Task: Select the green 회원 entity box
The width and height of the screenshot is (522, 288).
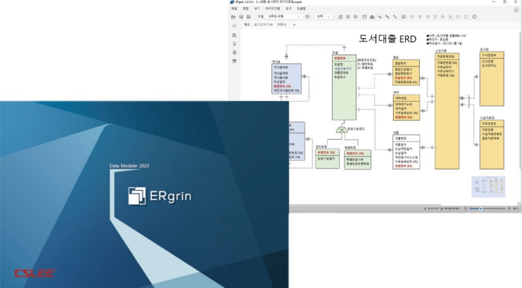Action: (x=344, y=87)
